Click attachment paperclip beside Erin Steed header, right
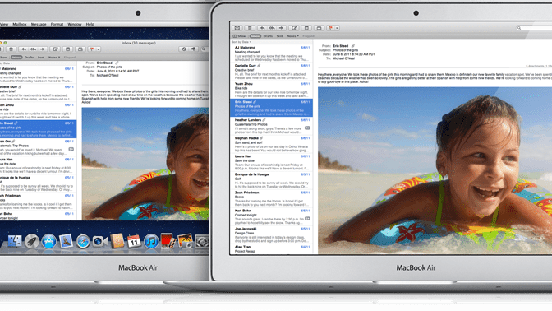 click(x=353, y=46)
